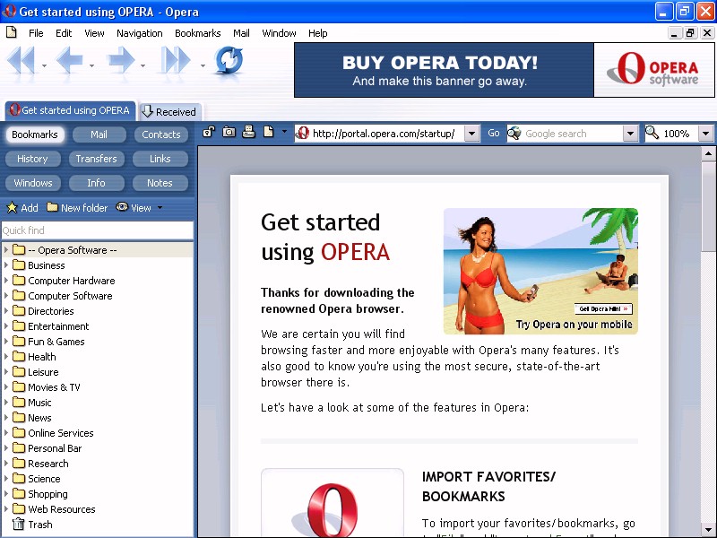This screenshot has height=538, width=717.
Task: Select the Get started using OPERA tab
Action: pos(70,110)
